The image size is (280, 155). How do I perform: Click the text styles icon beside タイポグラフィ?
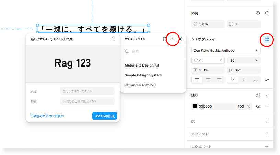pyautogui.click(x=267, y=39)
